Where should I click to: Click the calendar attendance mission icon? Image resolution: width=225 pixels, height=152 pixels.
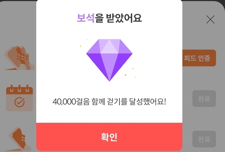point(19,98)
